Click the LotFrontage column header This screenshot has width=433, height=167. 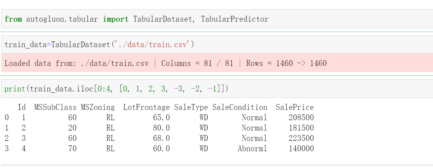coord(146,107)
